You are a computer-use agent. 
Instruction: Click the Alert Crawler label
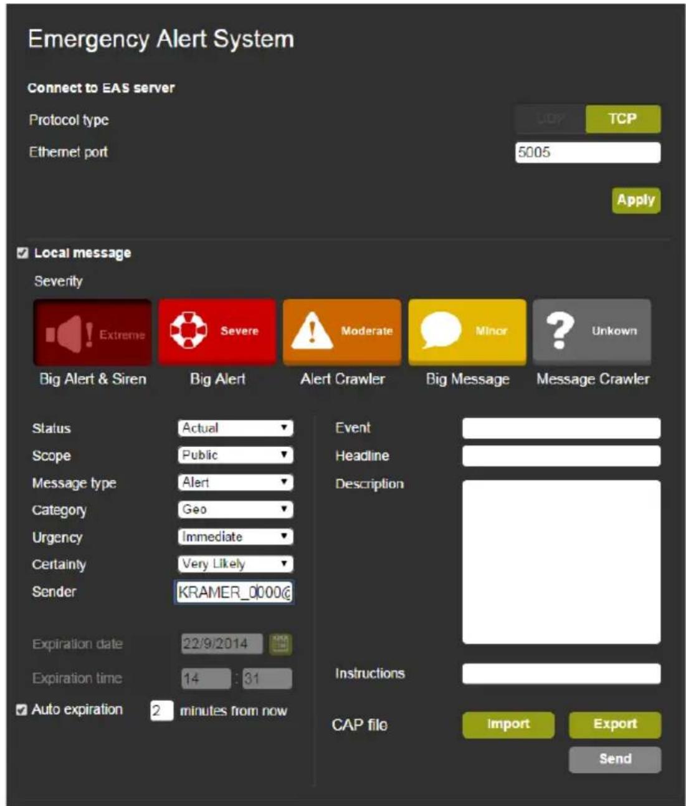point(343,379)
